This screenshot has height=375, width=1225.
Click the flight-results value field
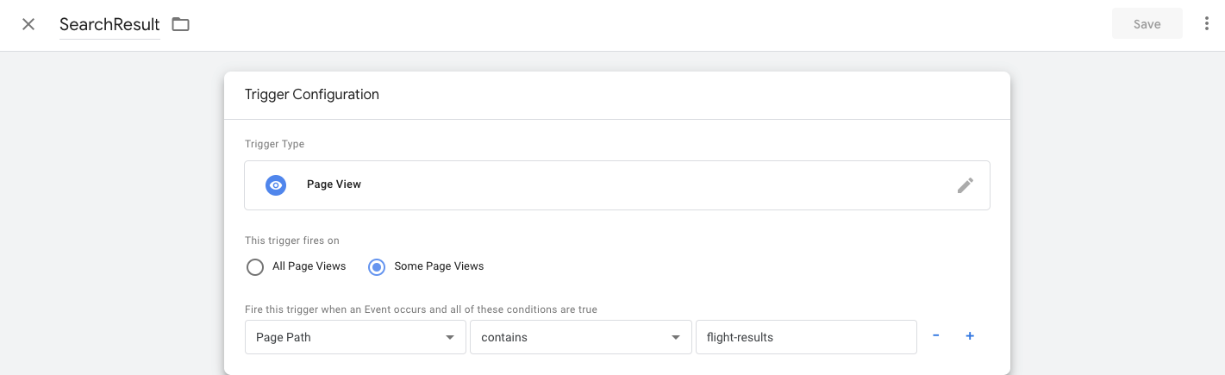pyautogui.click(x=806, y=337)
